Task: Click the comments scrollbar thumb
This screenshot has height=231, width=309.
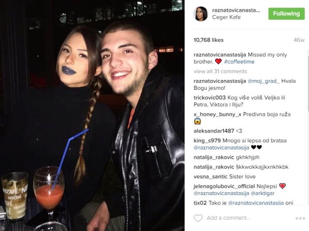Action: point(308,81)
